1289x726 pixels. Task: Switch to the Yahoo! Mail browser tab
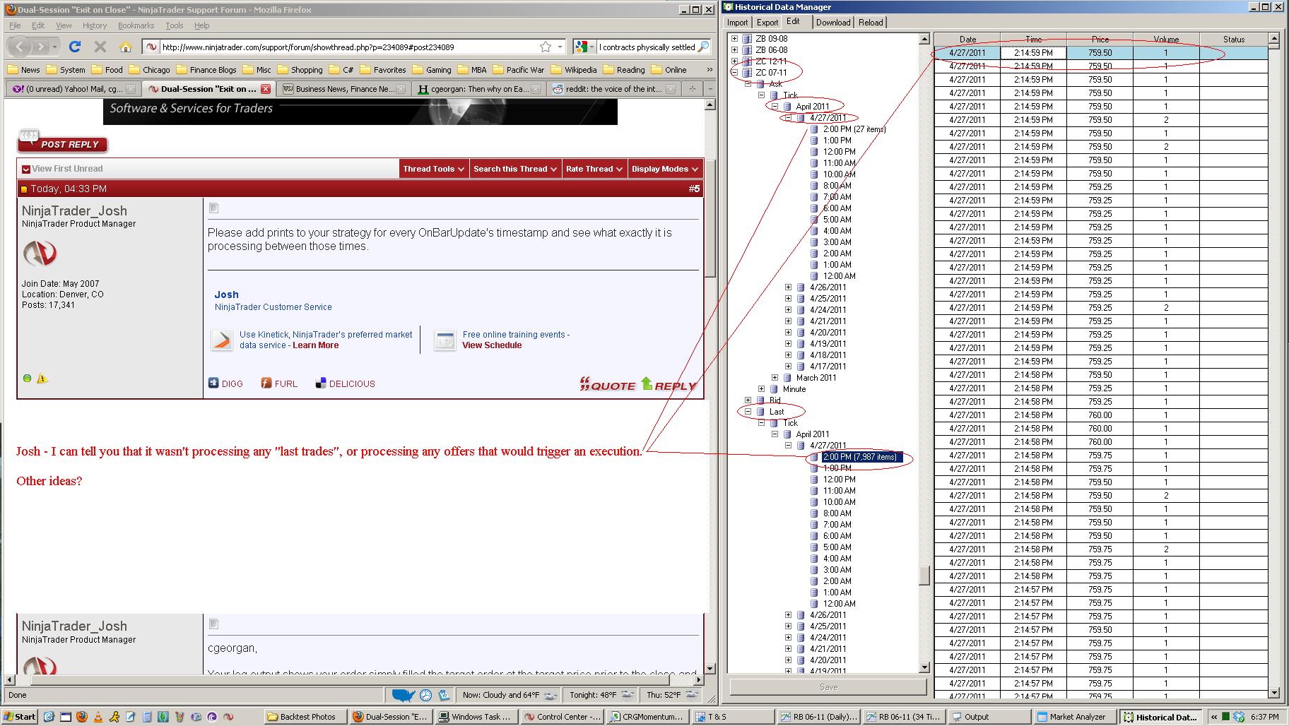pos(73,89)
